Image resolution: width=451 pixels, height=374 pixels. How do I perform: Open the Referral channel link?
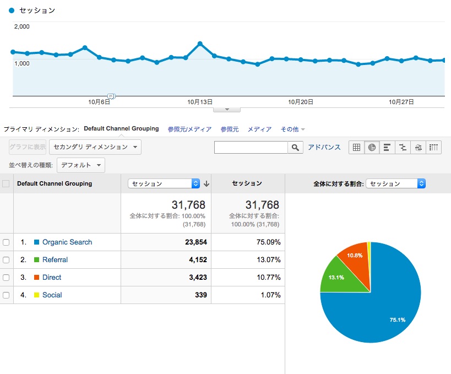55,260
